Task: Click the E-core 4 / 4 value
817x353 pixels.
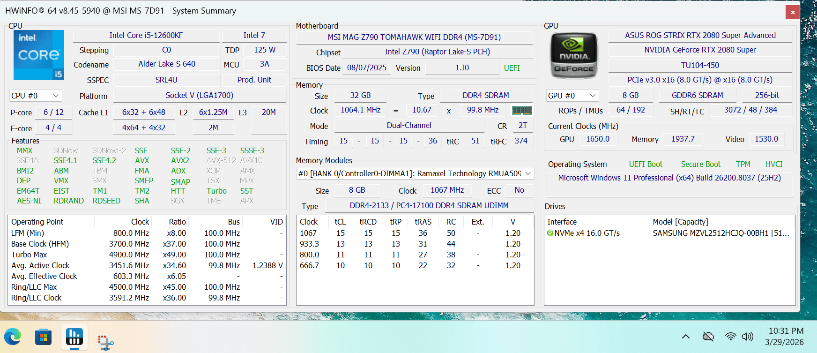Action: [53, 128]
